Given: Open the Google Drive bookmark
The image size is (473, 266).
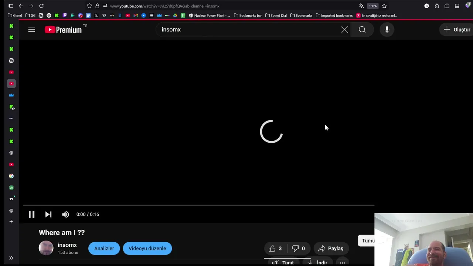Looking at the screenshot, I should [x=175, y=16].
